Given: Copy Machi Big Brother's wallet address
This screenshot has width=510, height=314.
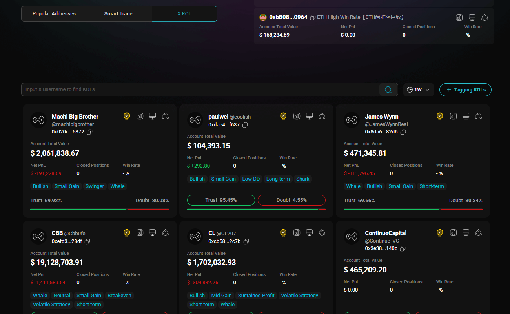Looking at the screenshot, I should [90, 132].
